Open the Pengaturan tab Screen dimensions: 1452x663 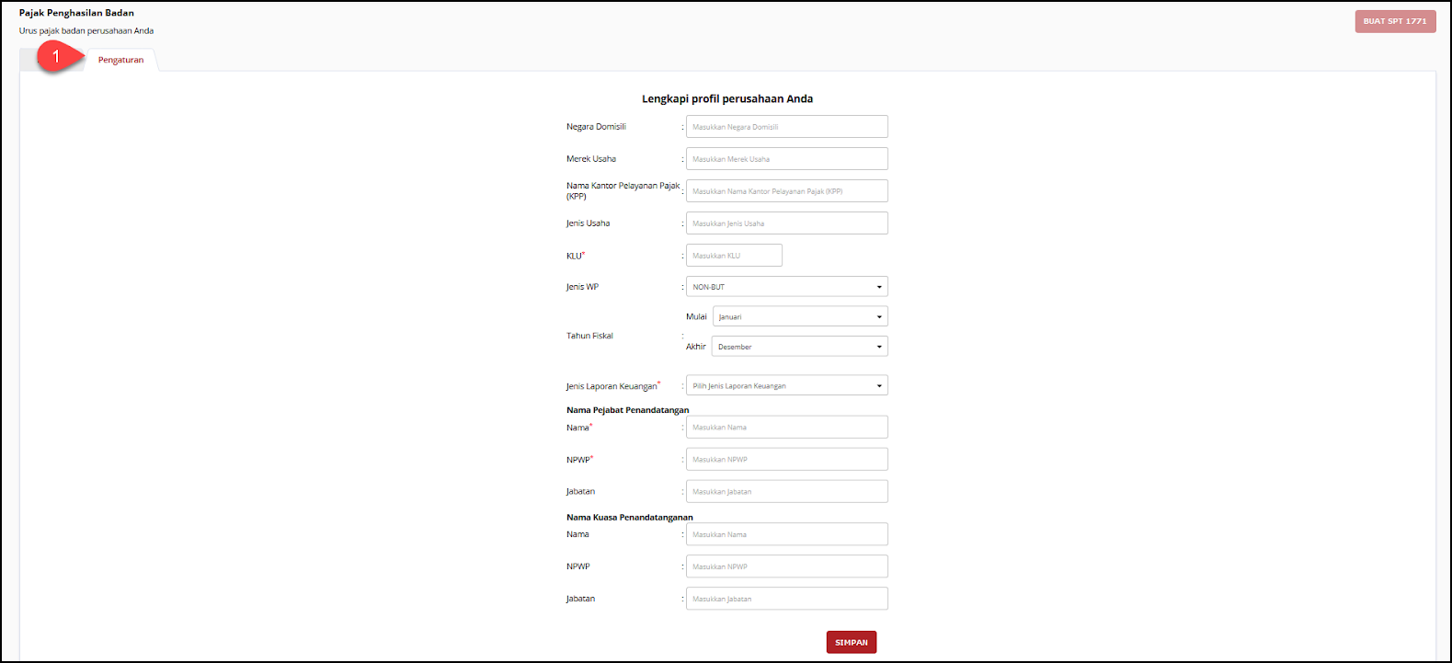tap(120, 60)
